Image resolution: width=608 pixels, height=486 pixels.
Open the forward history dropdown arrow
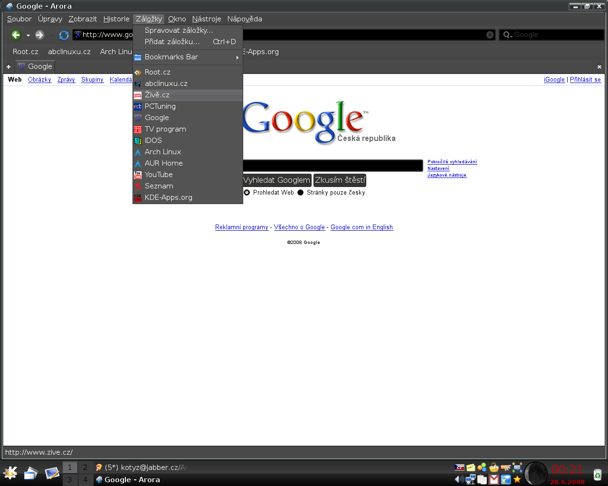(x=52, y=36)
